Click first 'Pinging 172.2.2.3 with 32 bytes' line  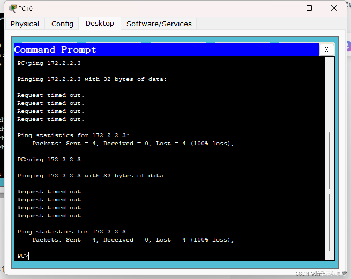pyautogui.click(x=92, y=79)
